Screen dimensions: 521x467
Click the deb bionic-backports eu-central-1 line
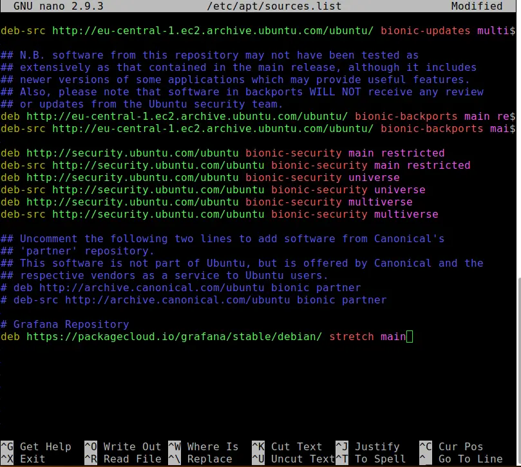[x=258, y=117]
